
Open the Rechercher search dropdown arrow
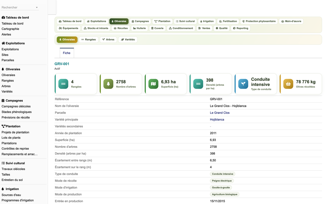pyautogui.click(x=37, y=8)
